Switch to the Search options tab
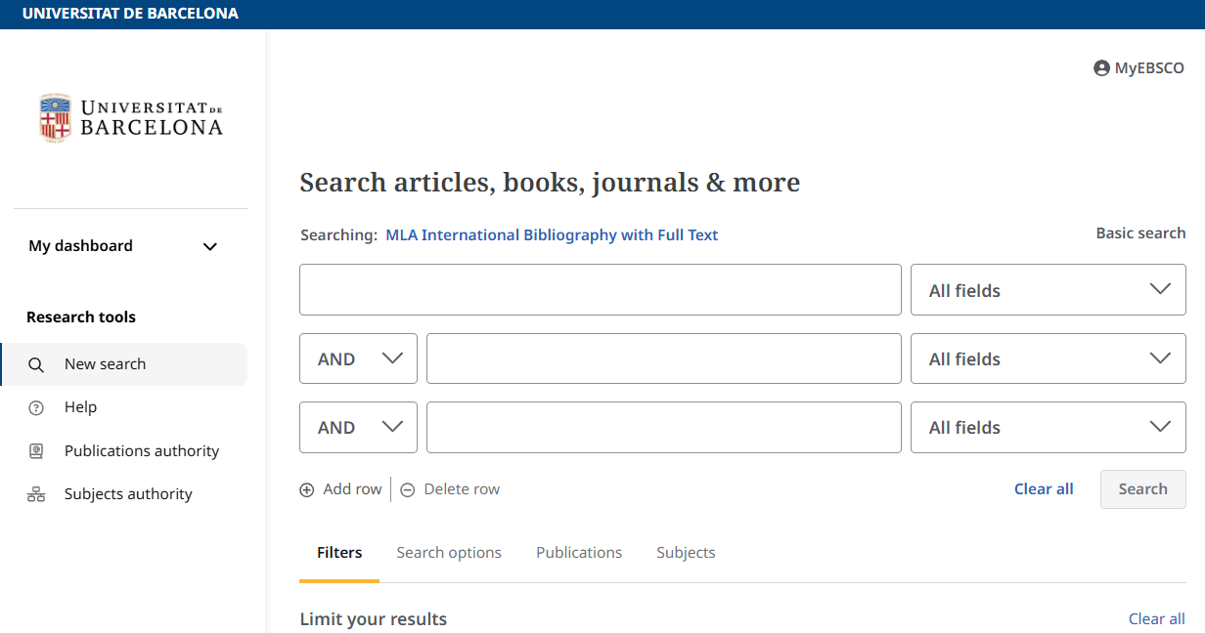 [449, 553]
